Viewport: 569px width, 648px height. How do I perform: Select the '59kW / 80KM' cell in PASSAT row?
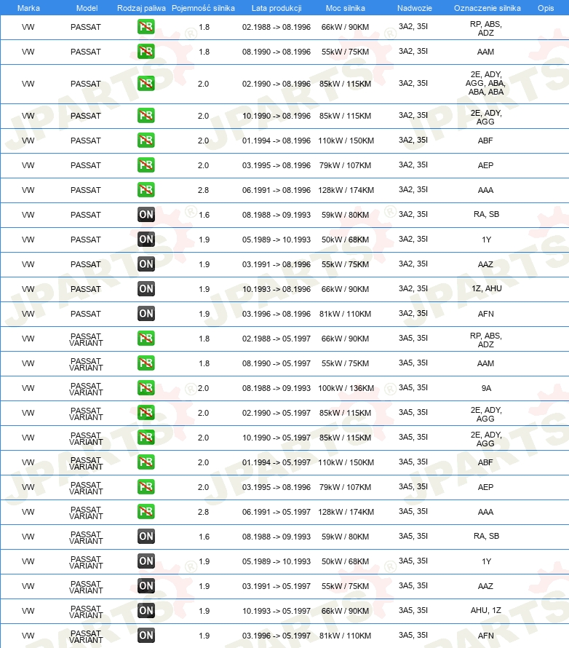[x=345, y=215]
